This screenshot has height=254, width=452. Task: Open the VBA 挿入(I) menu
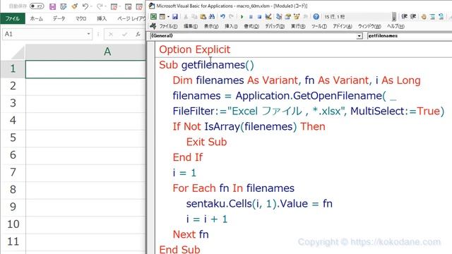tap(231, 26)
